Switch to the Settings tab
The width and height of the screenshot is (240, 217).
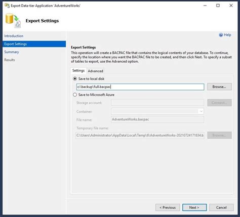(x=78, y=70)
